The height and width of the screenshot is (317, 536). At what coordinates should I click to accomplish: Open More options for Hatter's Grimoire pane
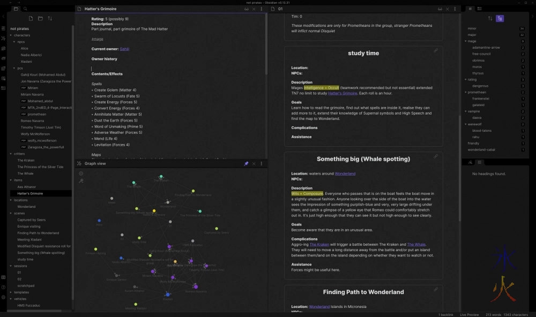(262, 9)
